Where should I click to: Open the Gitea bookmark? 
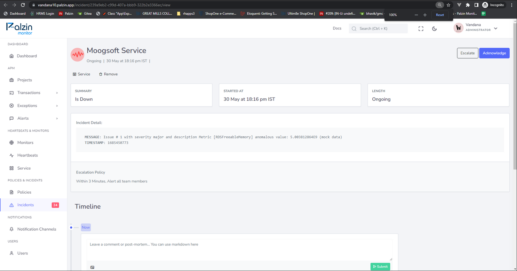click(85, 13)
